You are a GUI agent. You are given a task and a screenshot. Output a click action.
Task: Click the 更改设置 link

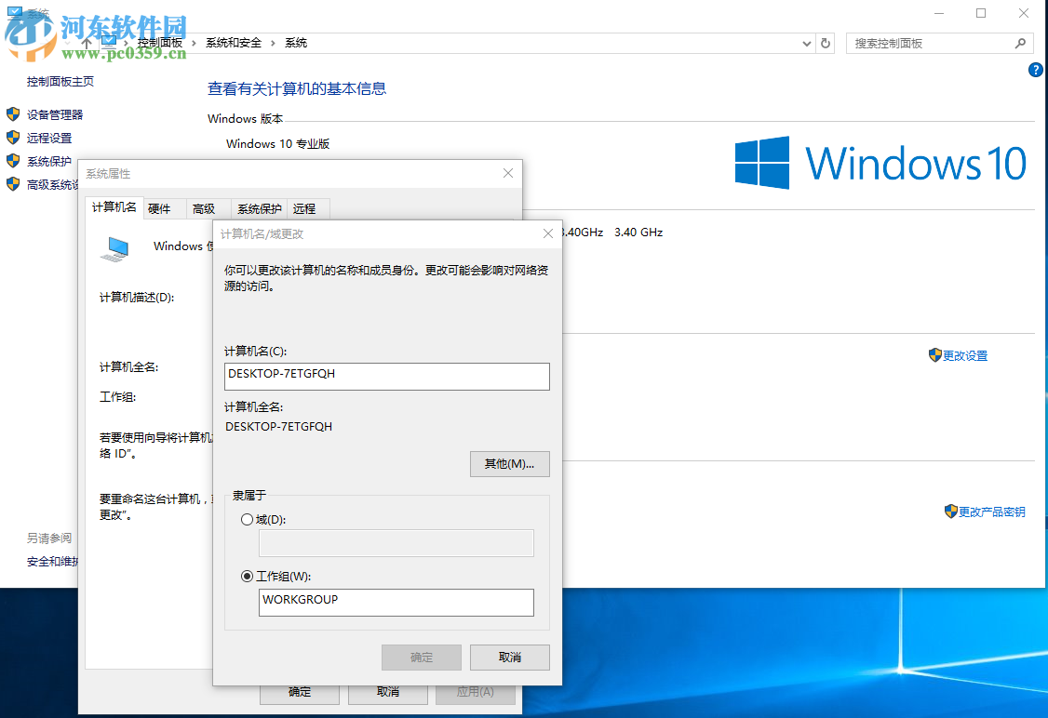[x=964, y=354]
